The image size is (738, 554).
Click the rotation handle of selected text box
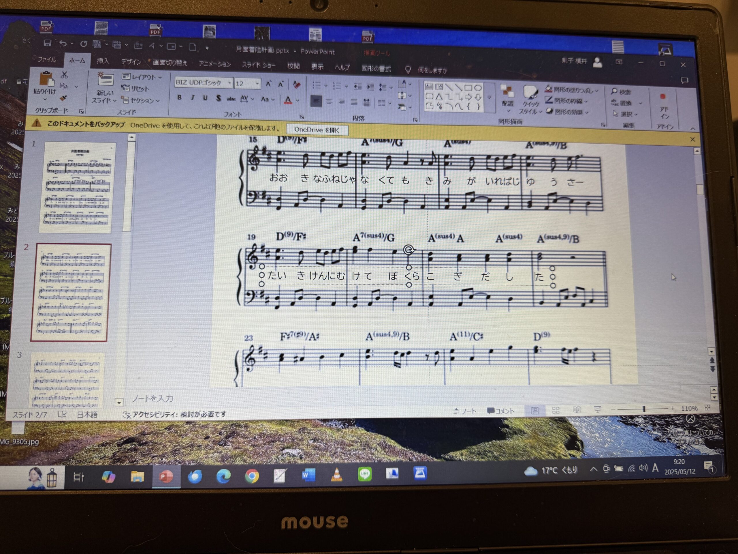(409, 250)
